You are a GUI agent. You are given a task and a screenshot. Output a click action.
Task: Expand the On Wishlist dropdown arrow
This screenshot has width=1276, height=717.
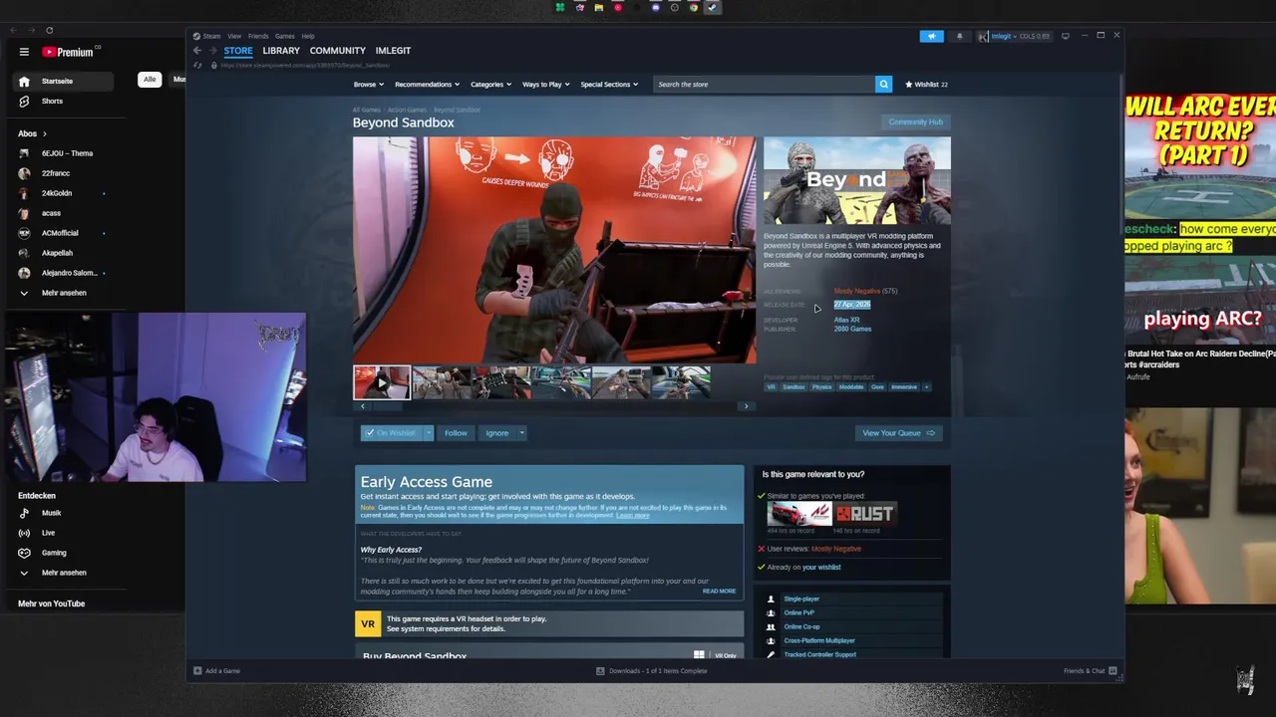[429, 433]
